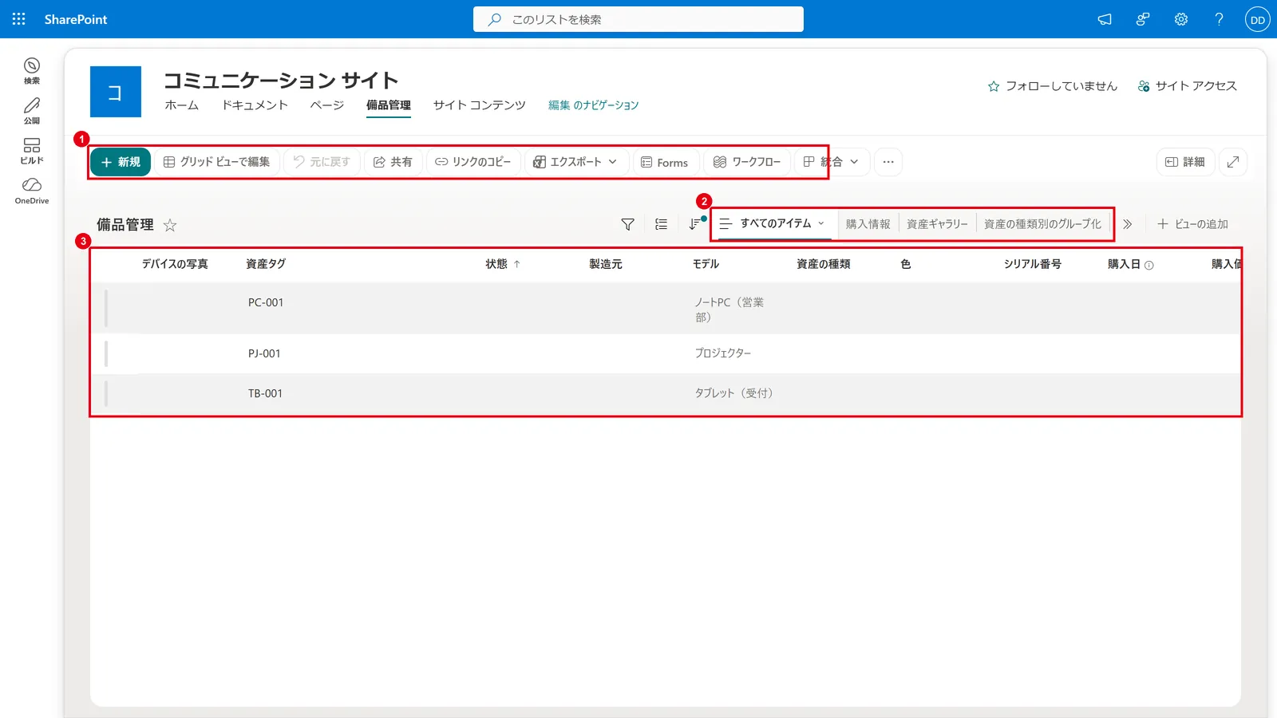
Task: Click the filter funnel icon
Action: point(627,224)
